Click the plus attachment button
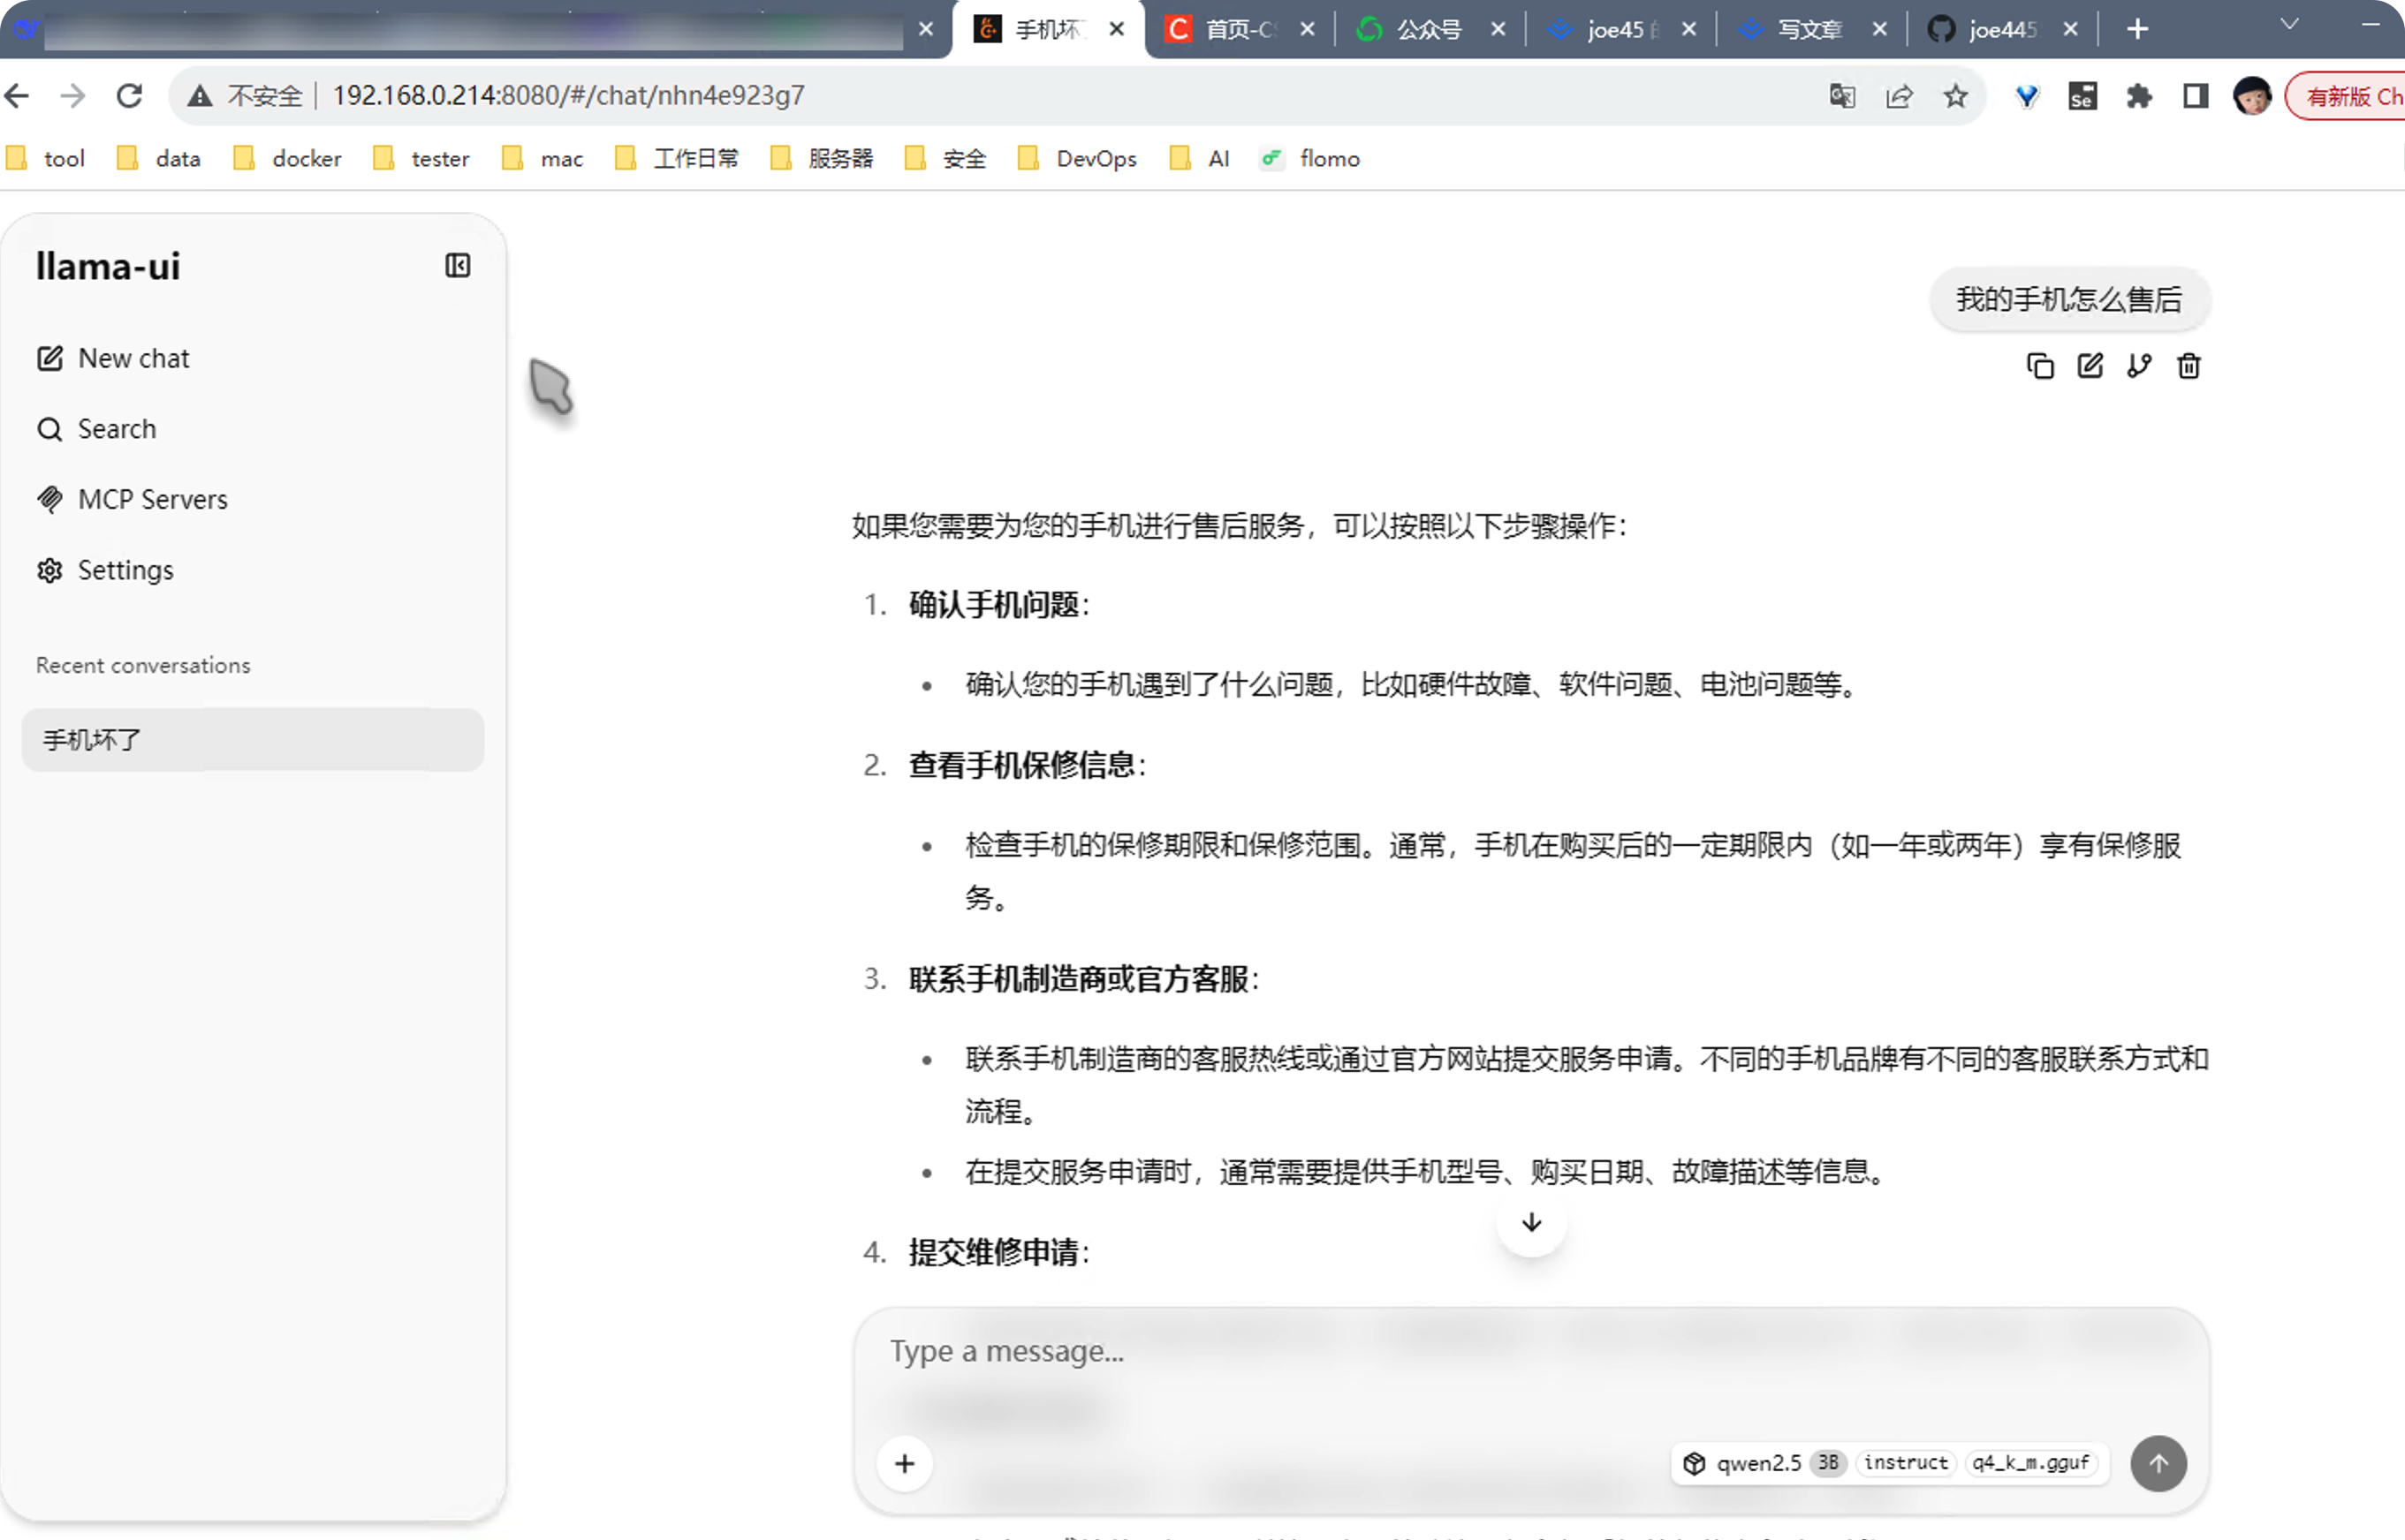2405x1540 pixels. point(905,1463)
